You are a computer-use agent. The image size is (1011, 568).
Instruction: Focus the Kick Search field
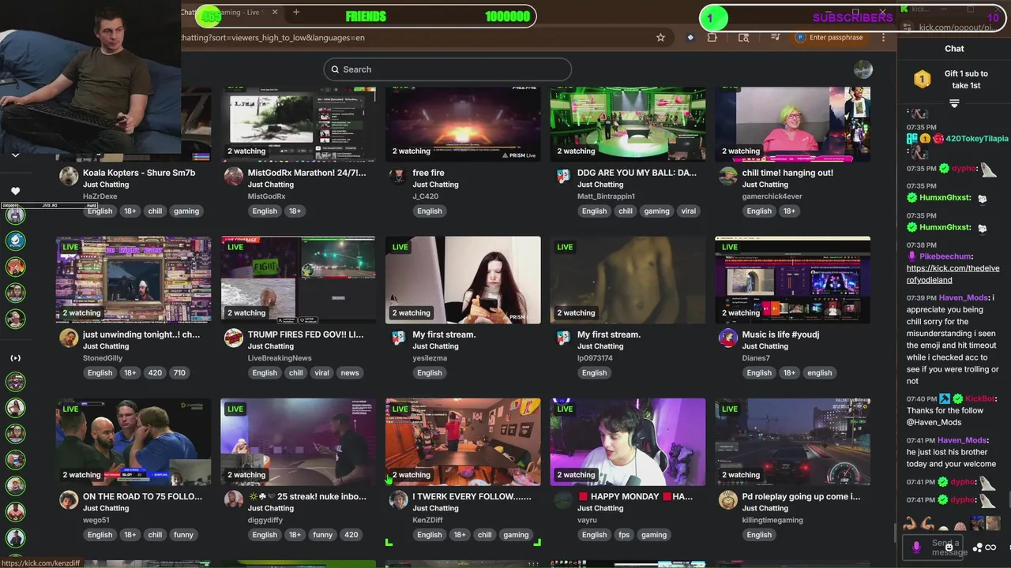(x=447, y=69)
